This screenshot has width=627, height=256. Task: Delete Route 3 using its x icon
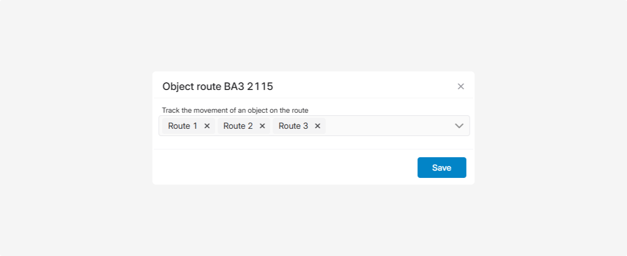click(318, 126)
